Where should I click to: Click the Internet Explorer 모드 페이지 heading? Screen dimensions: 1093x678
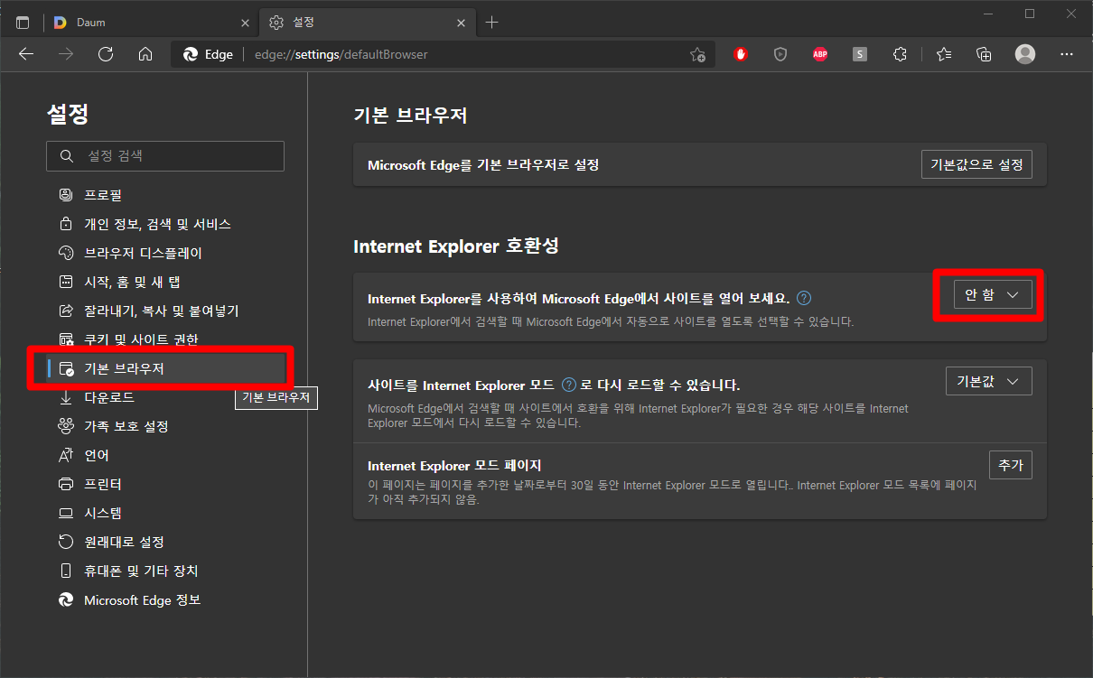pos(454,466)
